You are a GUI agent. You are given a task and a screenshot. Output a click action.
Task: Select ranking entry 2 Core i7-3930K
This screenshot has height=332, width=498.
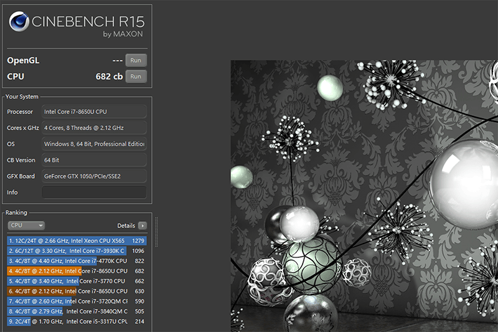(x=77, y=251)
